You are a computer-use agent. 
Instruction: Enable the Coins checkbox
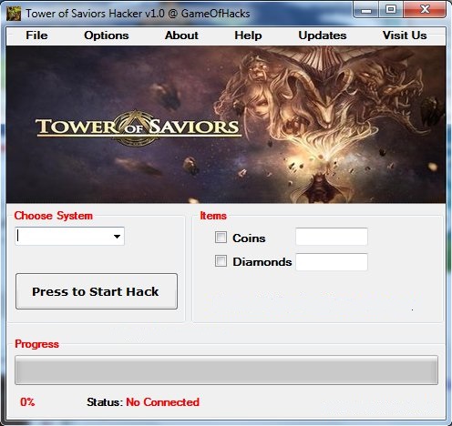tap(221, 238)
